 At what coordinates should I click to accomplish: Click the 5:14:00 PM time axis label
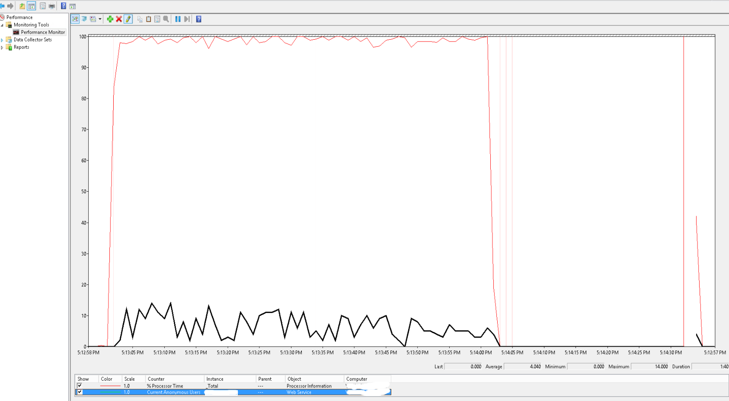[481, 352]
